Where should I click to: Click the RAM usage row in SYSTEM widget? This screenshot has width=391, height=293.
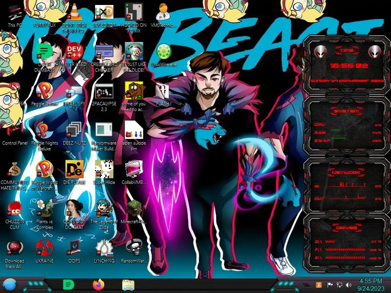tap(348, 132)
